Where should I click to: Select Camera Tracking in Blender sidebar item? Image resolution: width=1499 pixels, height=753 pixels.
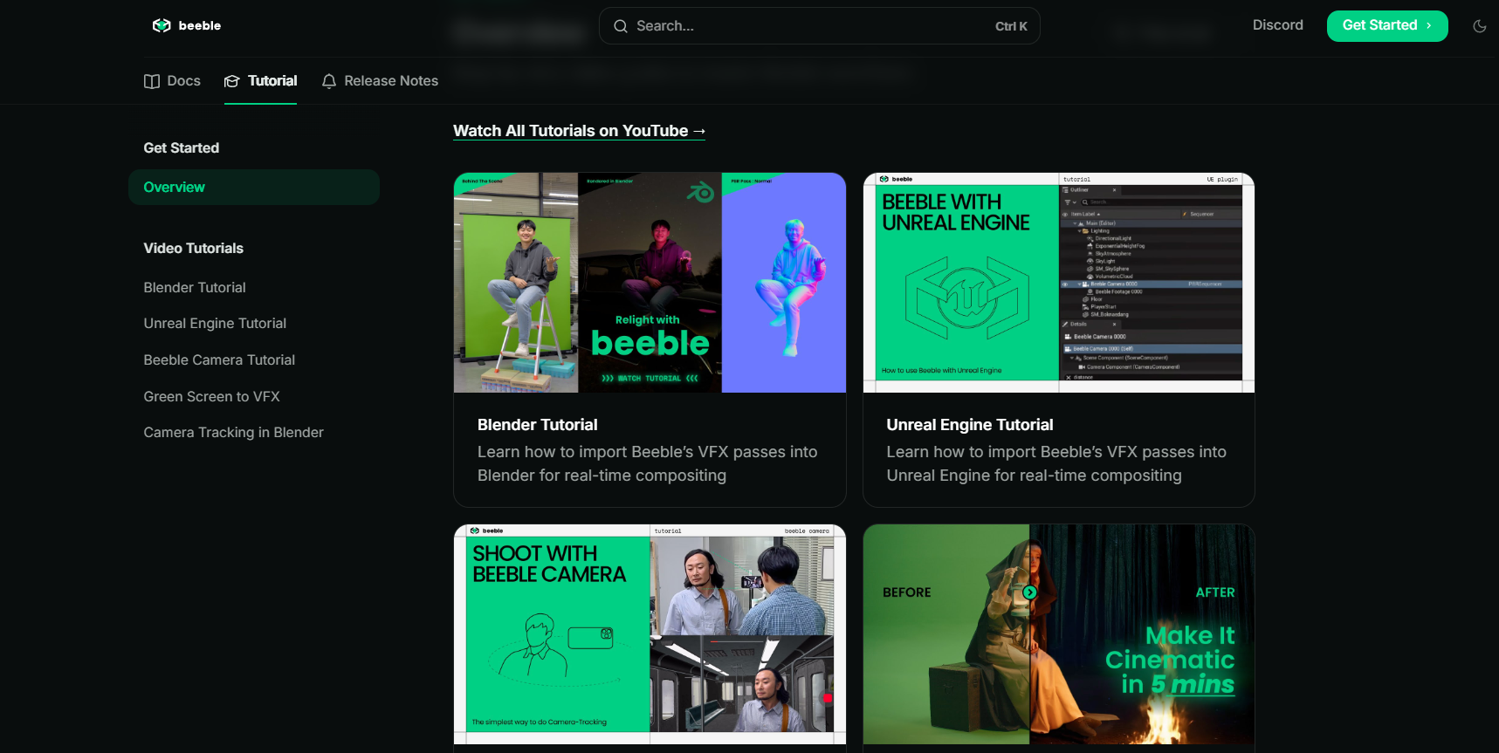(233, 433)
